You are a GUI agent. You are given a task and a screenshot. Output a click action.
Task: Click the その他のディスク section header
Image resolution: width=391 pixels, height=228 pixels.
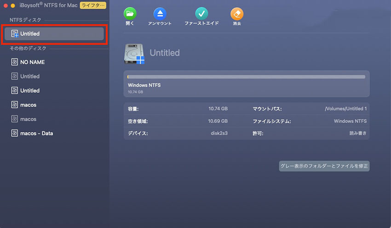[28, 48]
